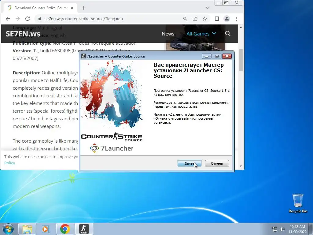Close the 7Launcher installer window
313x235 pixels.
tap(227, 56)
